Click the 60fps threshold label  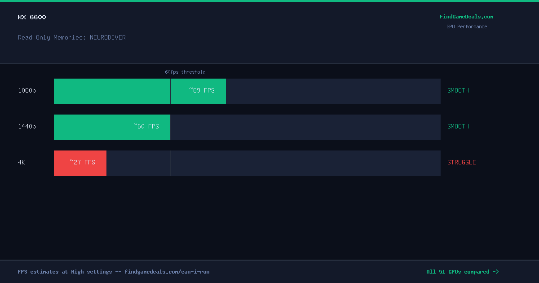pos(185,72)
